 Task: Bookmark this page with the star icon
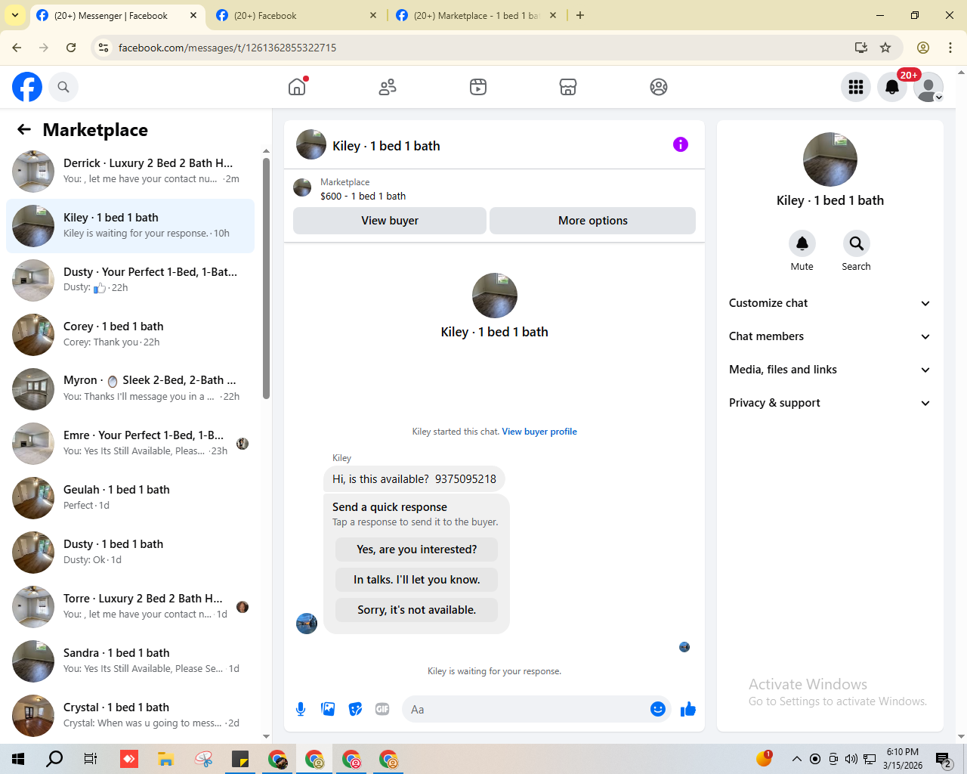click(885, 48)
